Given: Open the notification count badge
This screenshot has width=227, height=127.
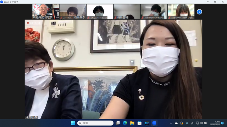Looking at the screenshot, I should point(222,123).
